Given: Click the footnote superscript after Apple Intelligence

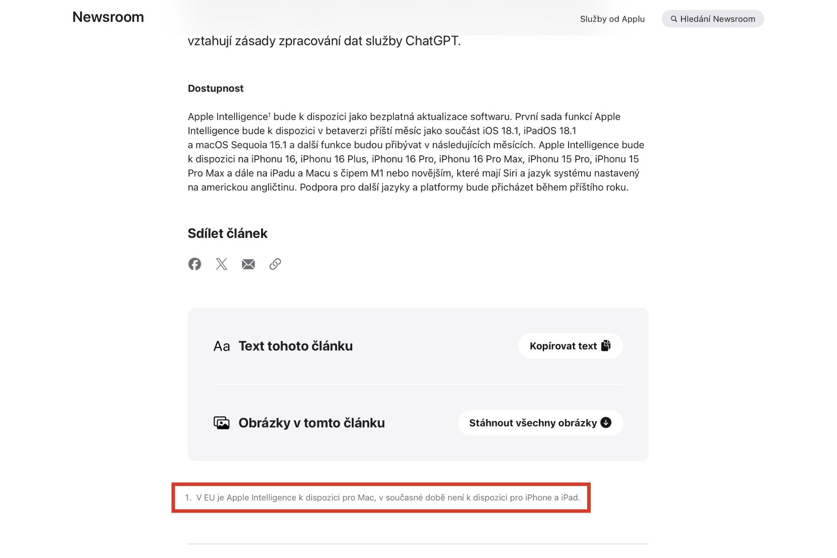Looking at the screenshot, I should point(269,114).
